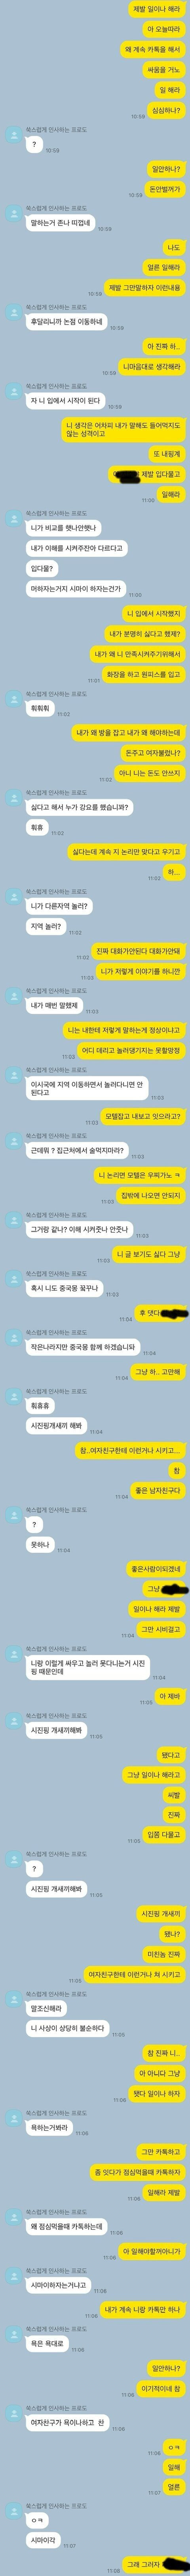Select the yellow bubble '집밖에 나오면 안되지'
The height and width of the screenshot is (2576, 190).
point(151,1195)
